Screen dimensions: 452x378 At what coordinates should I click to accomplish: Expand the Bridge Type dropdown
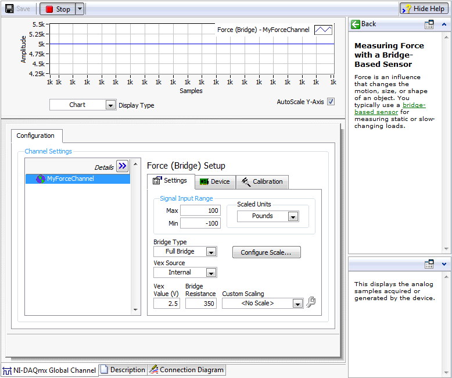tap(211, 252)
